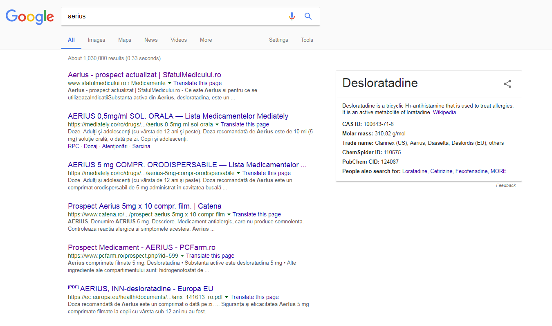The image size is (552, 326).
Task: Select the Molar mass value 310.82 g/mol
Action: (x=390, y=133)
